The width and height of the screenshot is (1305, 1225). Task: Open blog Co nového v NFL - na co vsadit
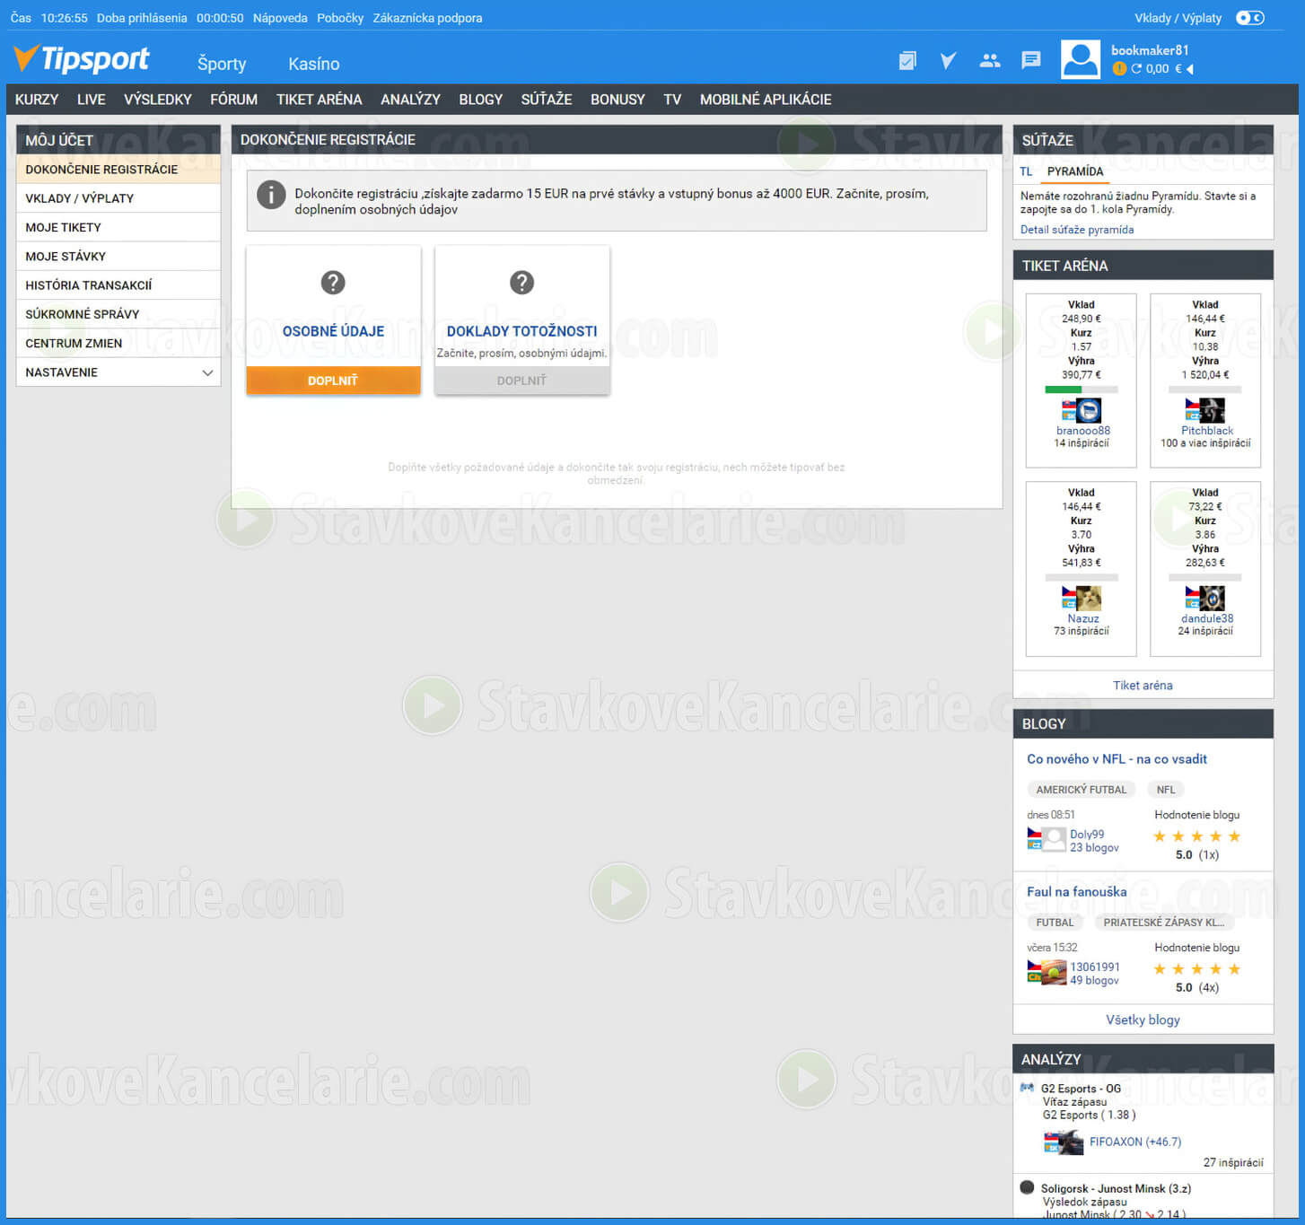[x=1117, y=759]
